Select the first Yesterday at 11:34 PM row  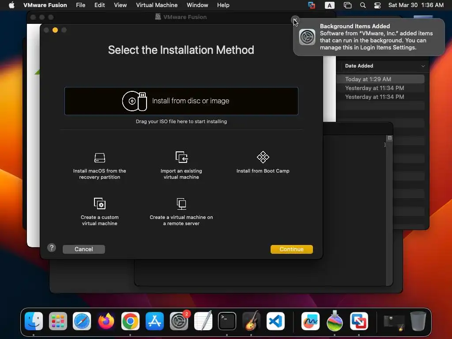tap(380, 88)
